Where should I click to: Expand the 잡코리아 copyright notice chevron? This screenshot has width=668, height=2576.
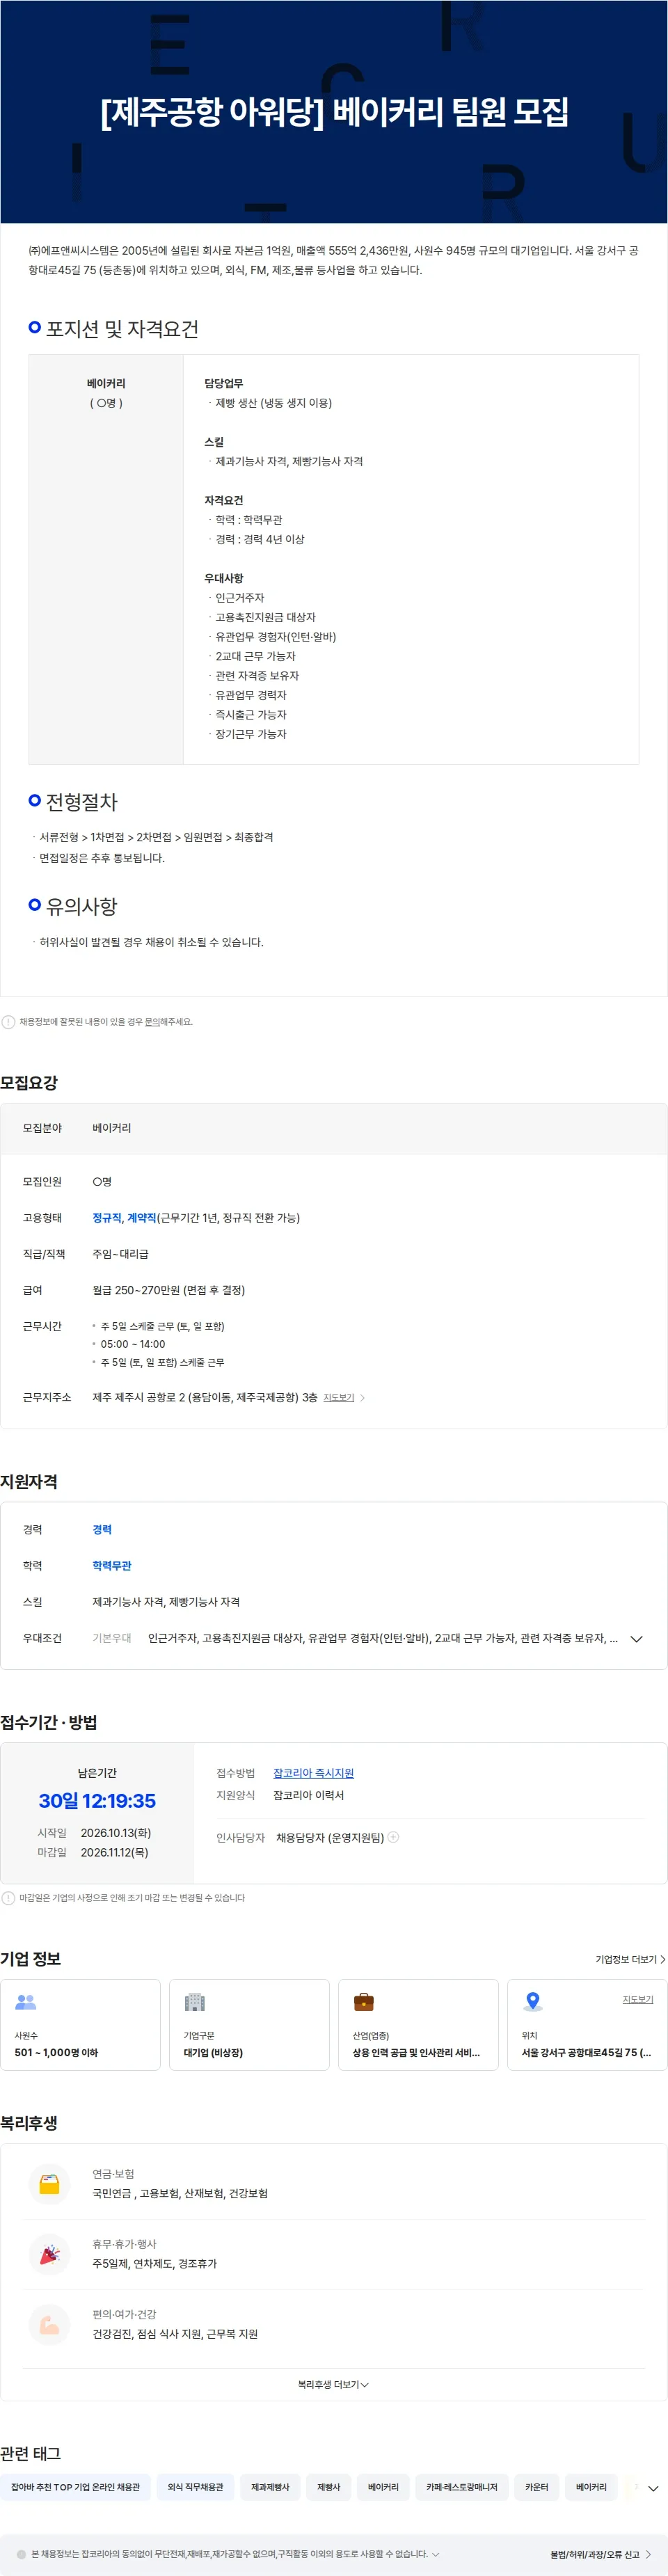point(435,2554)
